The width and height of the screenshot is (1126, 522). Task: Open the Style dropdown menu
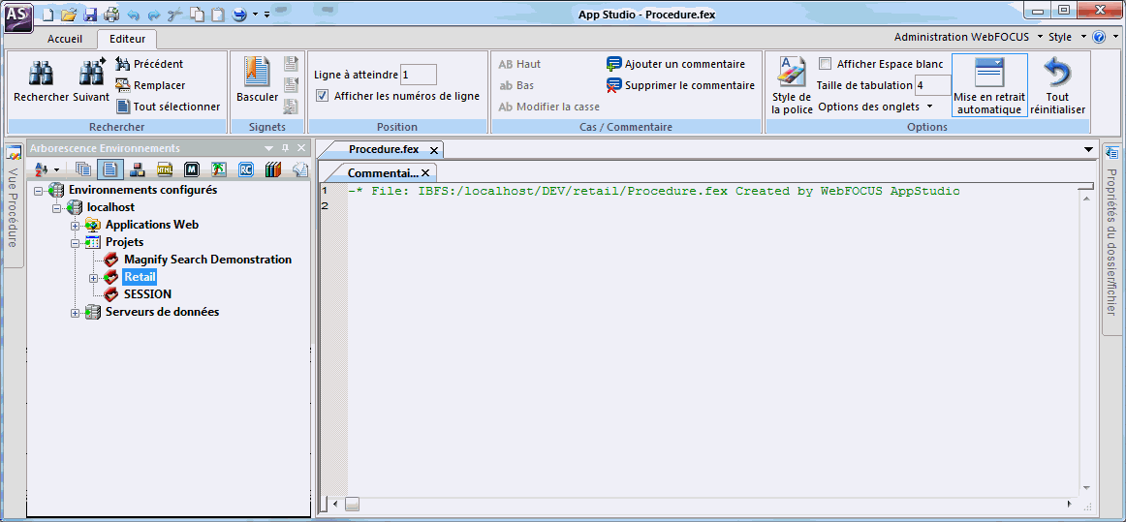(x=1066, y=37)
